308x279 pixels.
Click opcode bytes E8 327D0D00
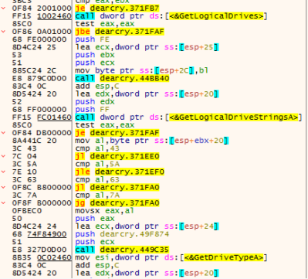(x=39, y=250)
